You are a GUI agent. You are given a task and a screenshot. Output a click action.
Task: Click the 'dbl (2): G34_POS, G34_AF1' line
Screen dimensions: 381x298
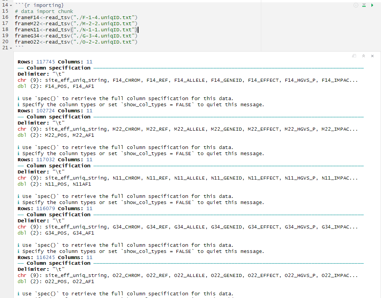tap(55, 233)
